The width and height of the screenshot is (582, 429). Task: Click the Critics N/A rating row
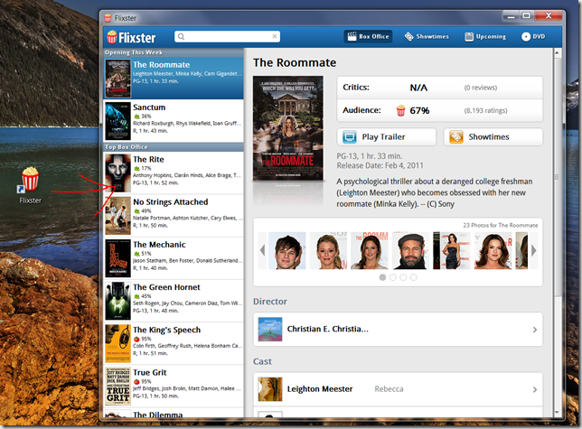tap(440, 88)
